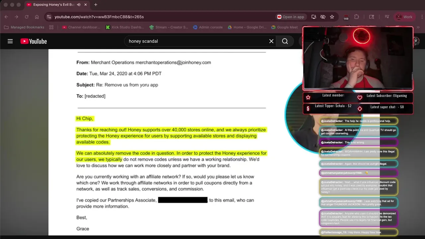The width and height of the screenshot is (425, 239).
Task: Click 'Latest Tipper: Schala - $2' overlay label
Action: coord(333,106)
